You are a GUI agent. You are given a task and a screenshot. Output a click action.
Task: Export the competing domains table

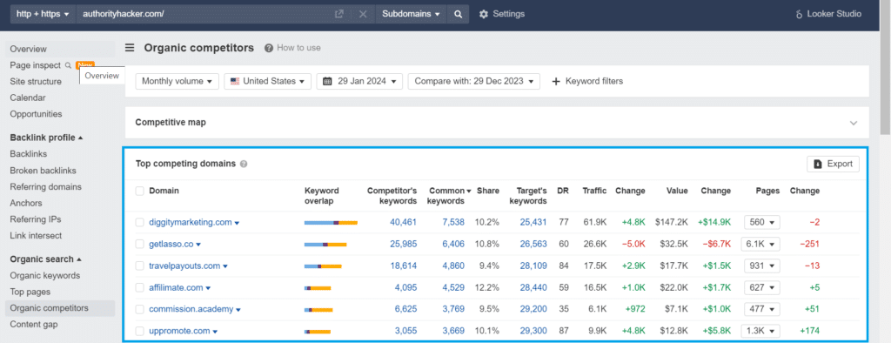pos(833,164)
